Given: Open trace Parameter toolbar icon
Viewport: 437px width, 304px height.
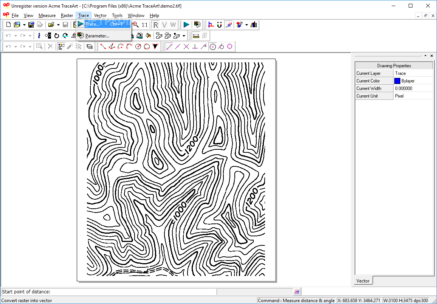Looking at the screenshot, I should tap(197, 25).
